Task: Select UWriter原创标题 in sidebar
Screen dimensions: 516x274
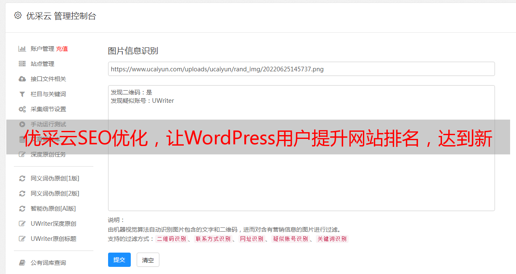Action: [x=53, y=239]
